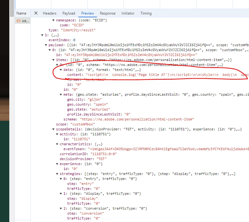The height and width of the screenshot is (222, 249).
Task: Click the left panel vertical scrollbar thumb
Action: click(12, 8)
